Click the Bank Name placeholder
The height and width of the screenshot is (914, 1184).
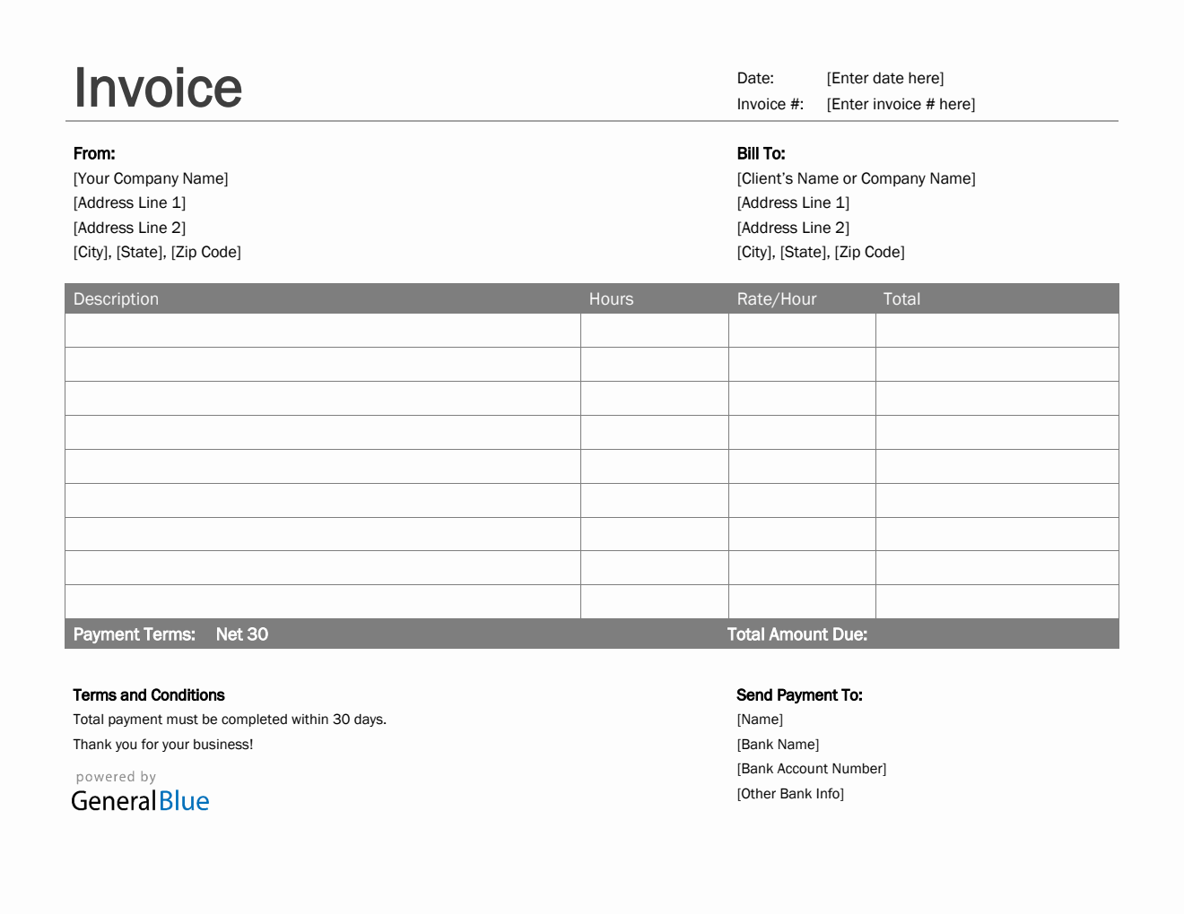pyautogui.click(x=778, y=745)
